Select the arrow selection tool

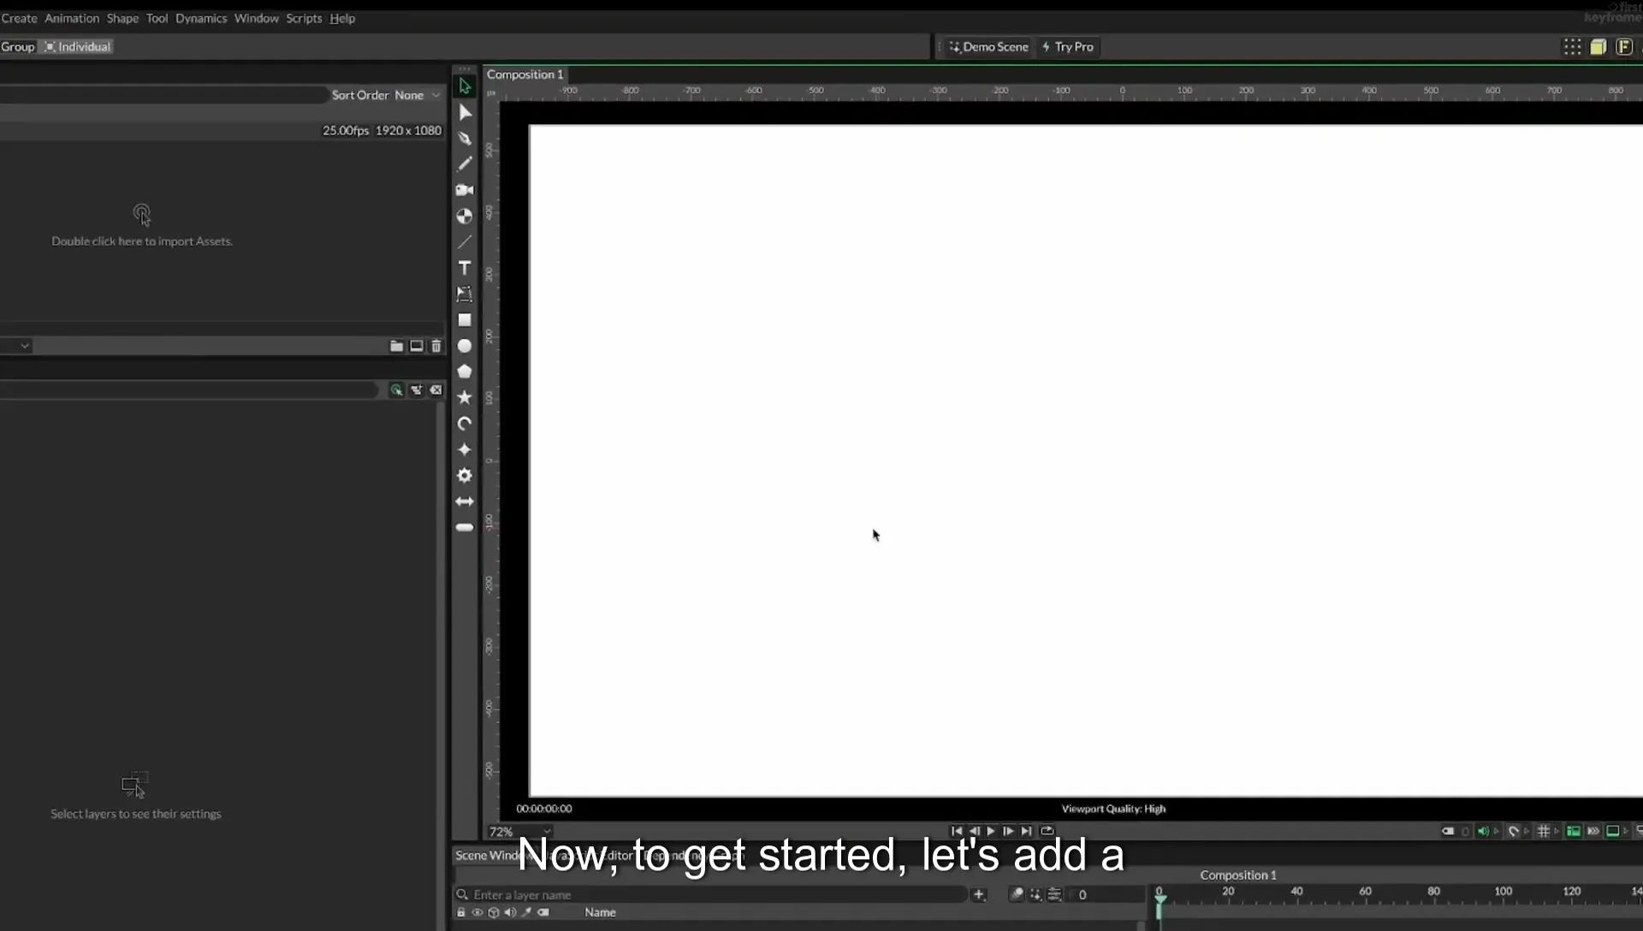[465, 86]
